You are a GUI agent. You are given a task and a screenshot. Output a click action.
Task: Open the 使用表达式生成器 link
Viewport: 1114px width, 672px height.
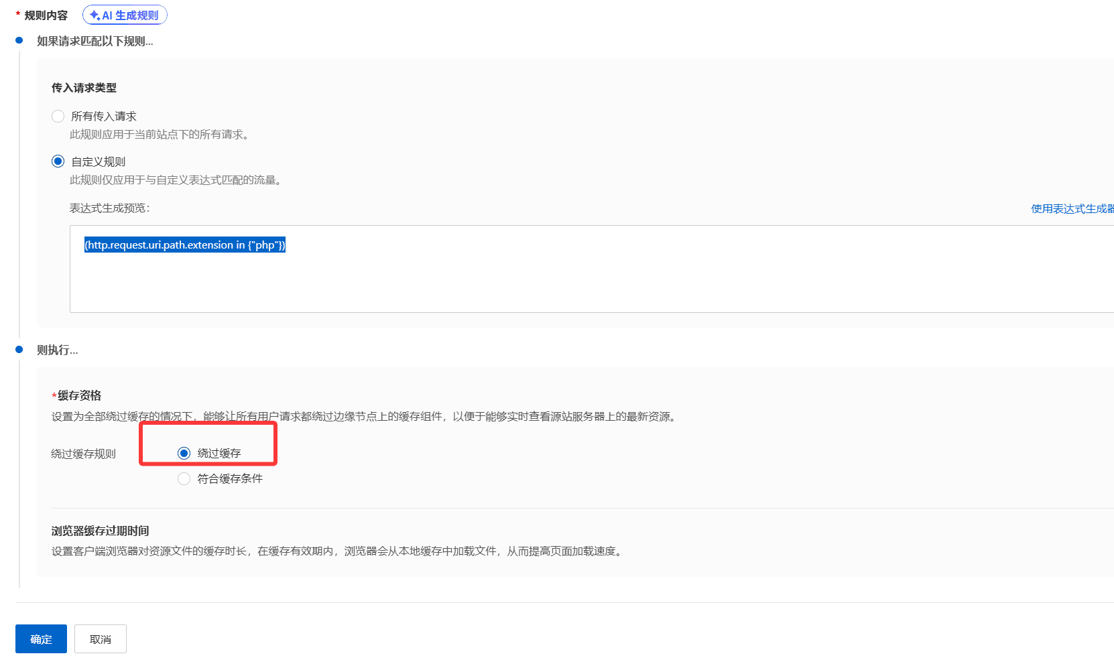[1071, 209]
